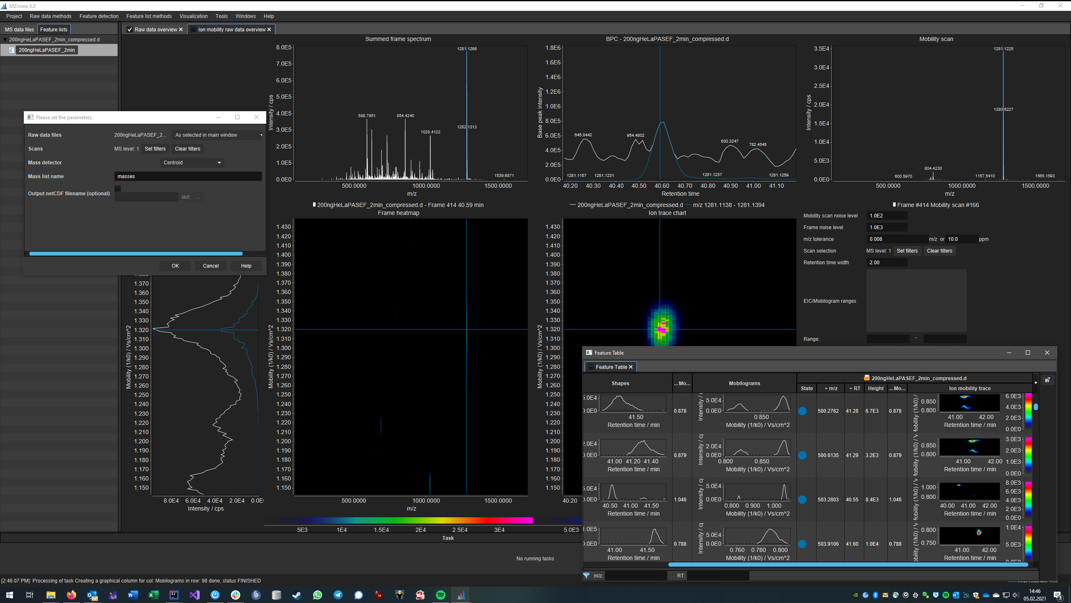1071x603 pixels.
Task: Click the Feature Table vertical scrollbar thumb
Action: (1036, 406)
